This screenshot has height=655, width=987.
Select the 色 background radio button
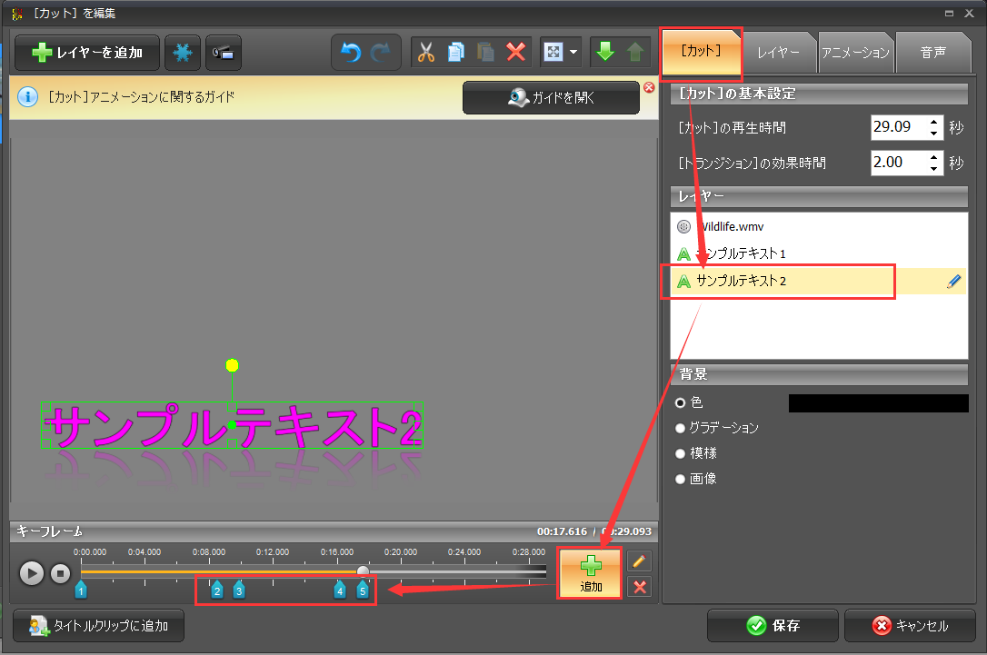[x=680, y=402]
